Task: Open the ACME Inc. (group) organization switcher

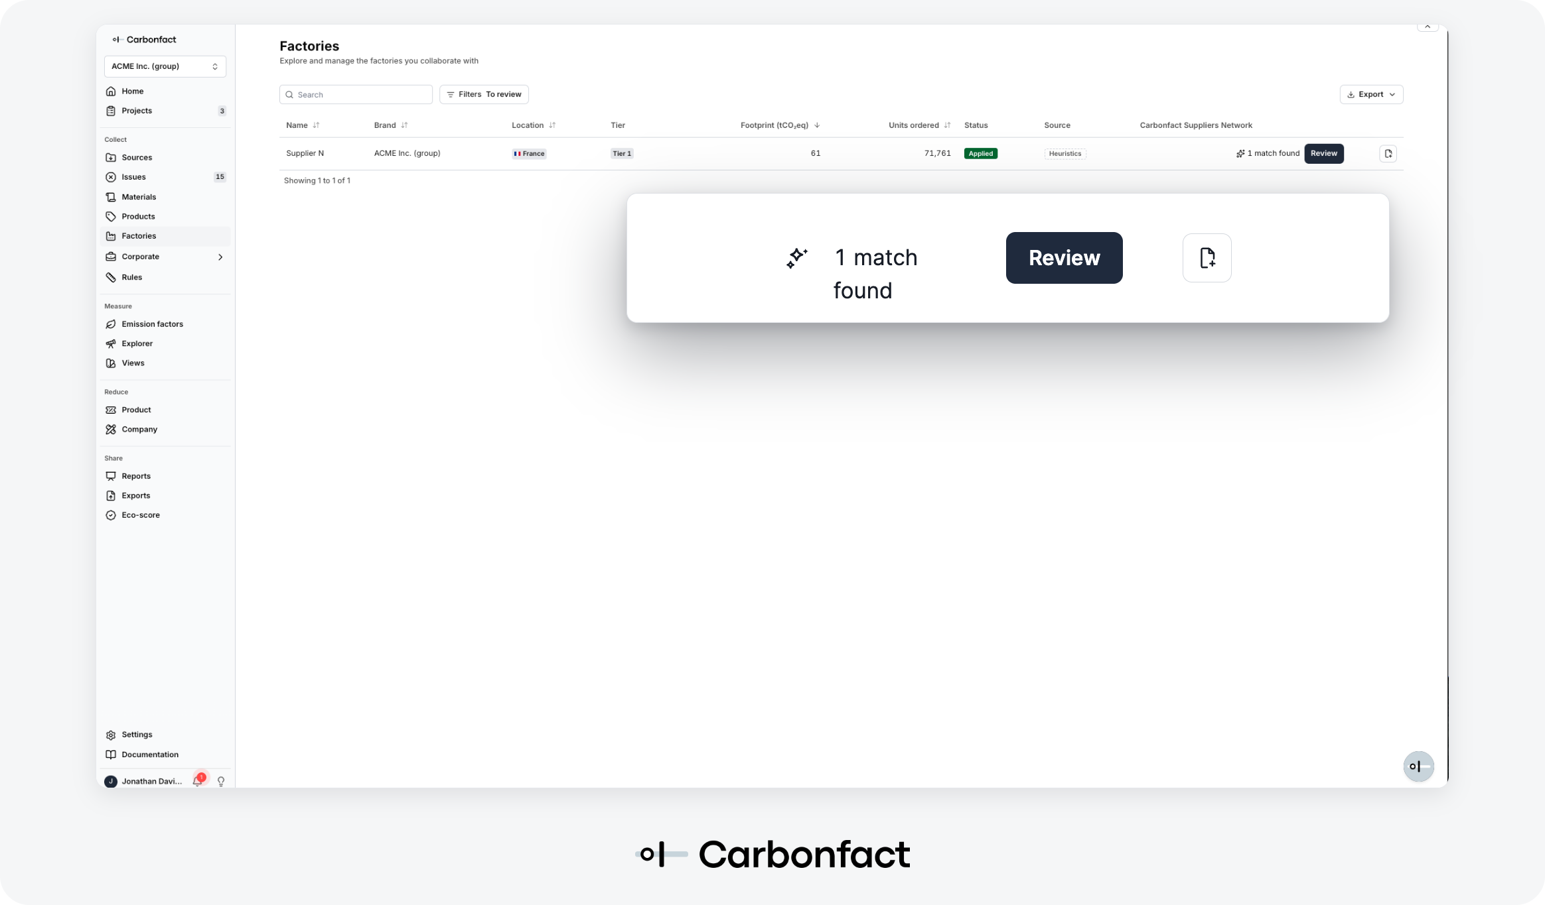Action: click(x=165, y=66)
